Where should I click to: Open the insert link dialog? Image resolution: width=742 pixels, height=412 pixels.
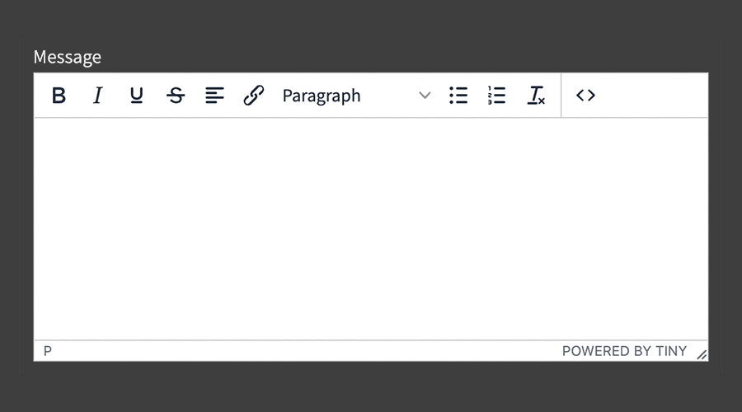tap(253, 96)
